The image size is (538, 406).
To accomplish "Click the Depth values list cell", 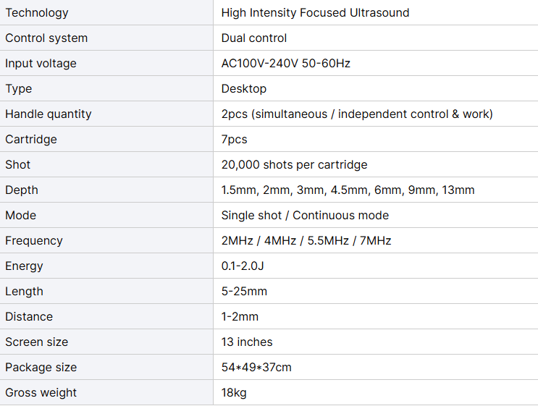I will click(x=348, y=190).
